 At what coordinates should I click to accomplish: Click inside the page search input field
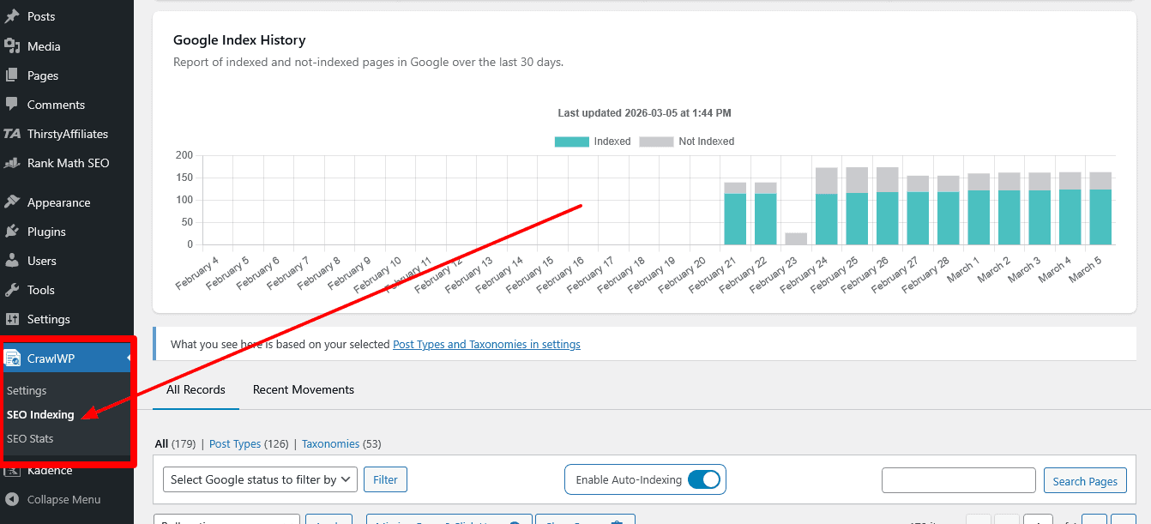958,479
